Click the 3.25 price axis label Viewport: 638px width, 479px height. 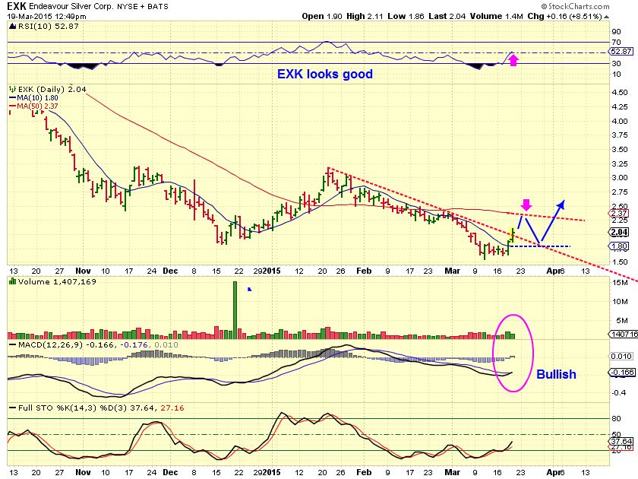click(x=619, y=163)
